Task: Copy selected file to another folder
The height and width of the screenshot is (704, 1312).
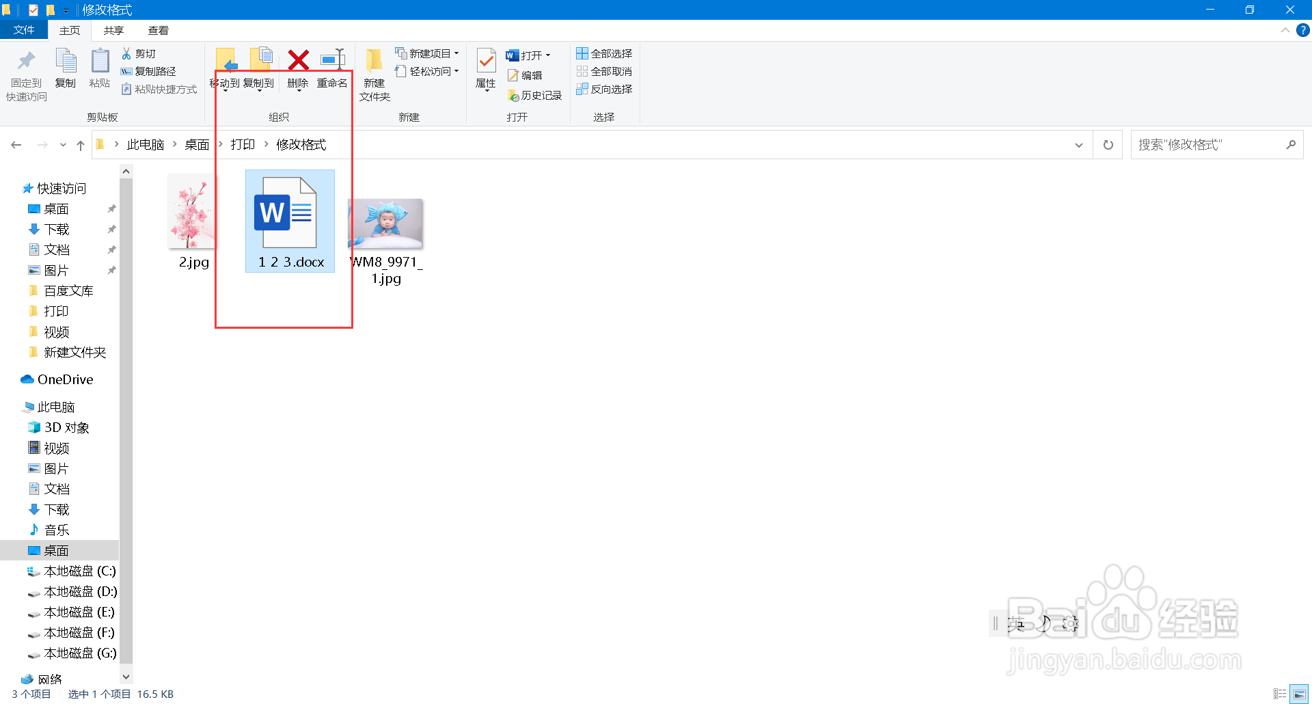Action: click(259, 69)
